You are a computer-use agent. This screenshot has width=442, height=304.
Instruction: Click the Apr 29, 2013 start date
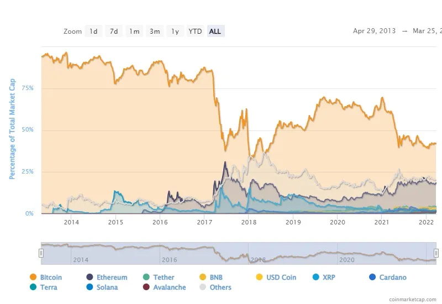[x=374, y=32]
